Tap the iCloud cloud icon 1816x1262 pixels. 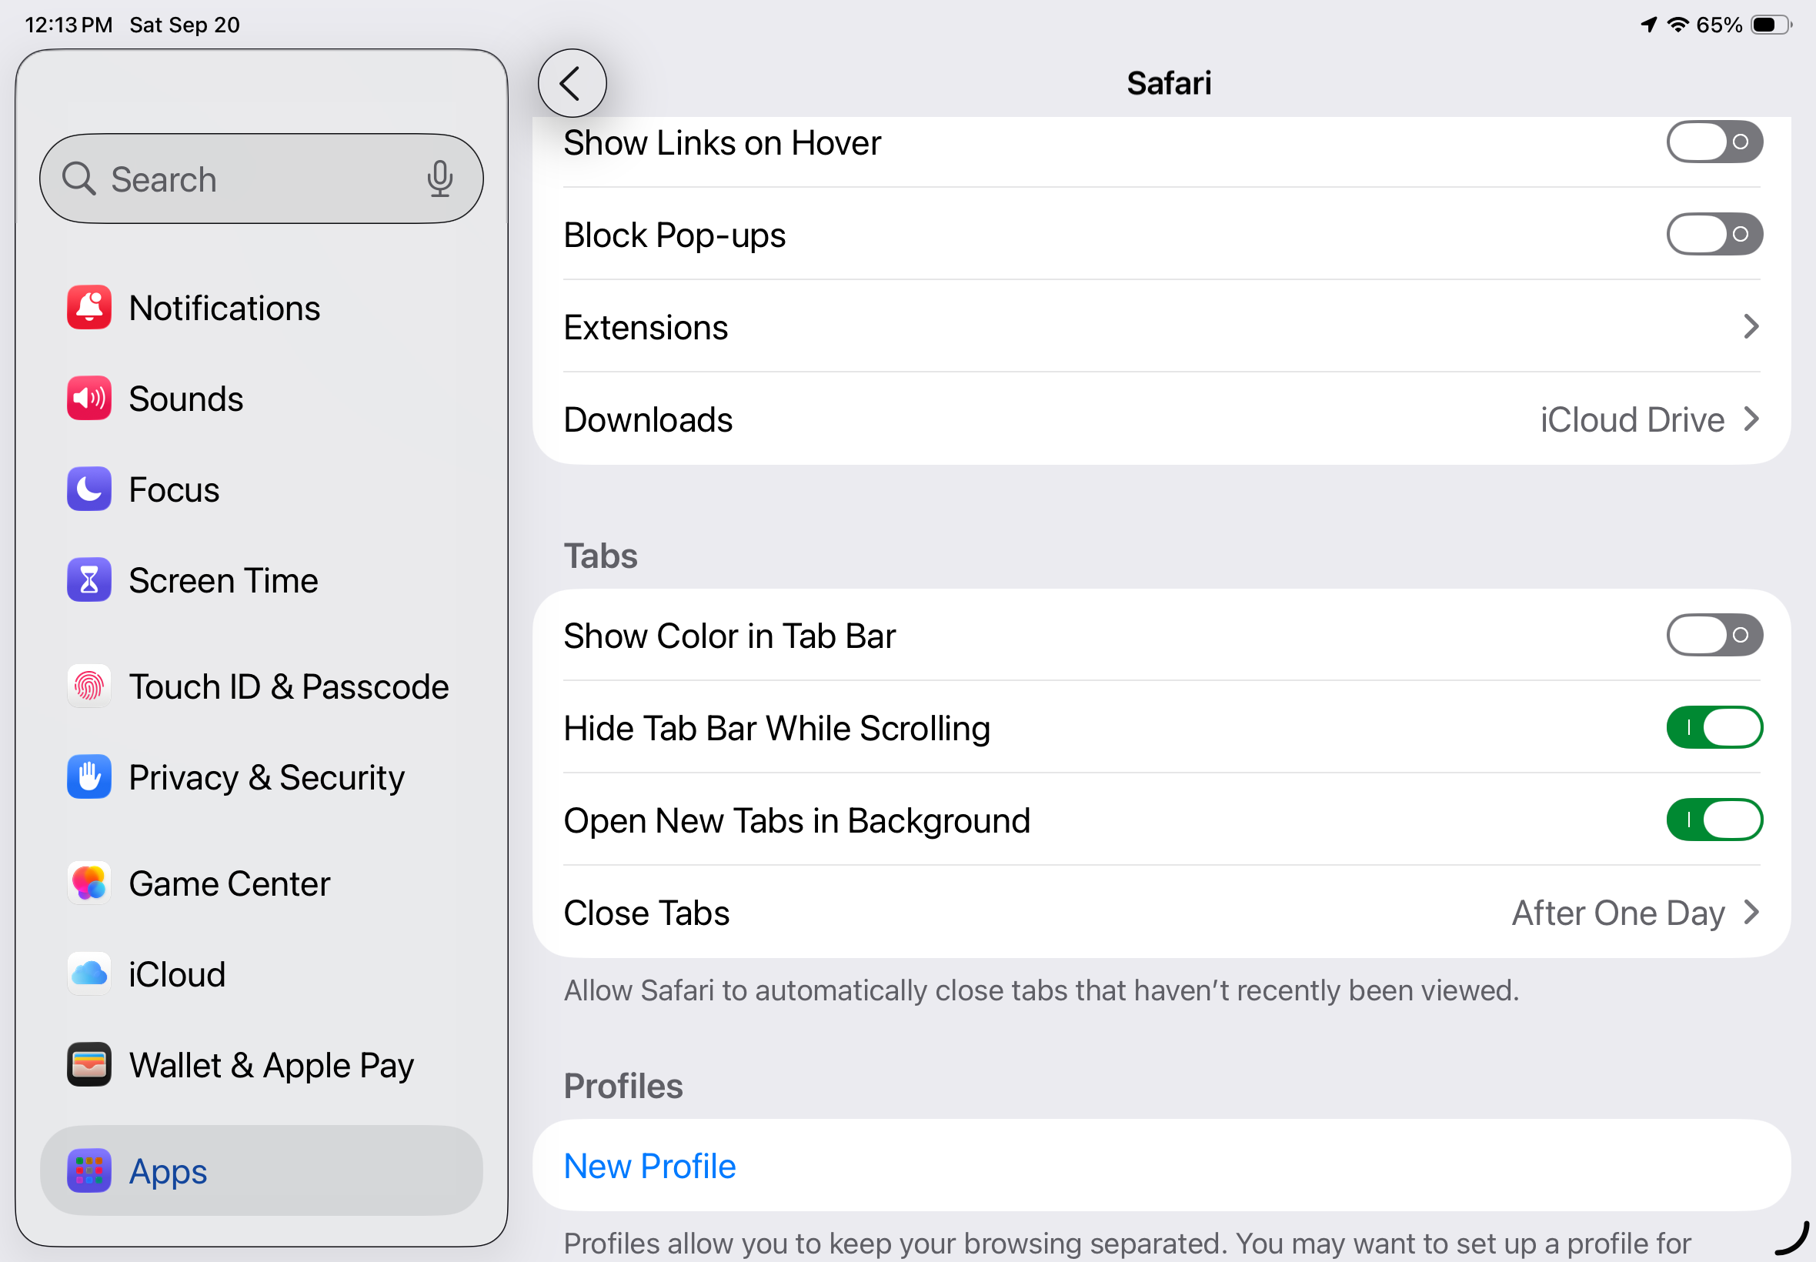click(x=88, y=974)
